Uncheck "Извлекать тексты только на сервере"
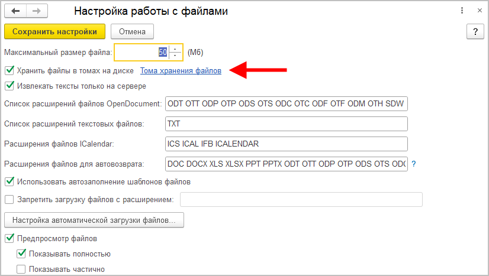489x276 pixels. [x=9, y=86]
